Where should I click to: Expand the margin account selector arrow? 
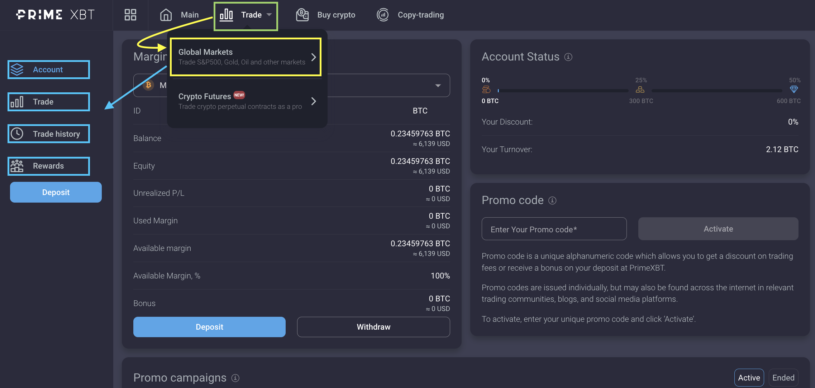tap(438, 86)
